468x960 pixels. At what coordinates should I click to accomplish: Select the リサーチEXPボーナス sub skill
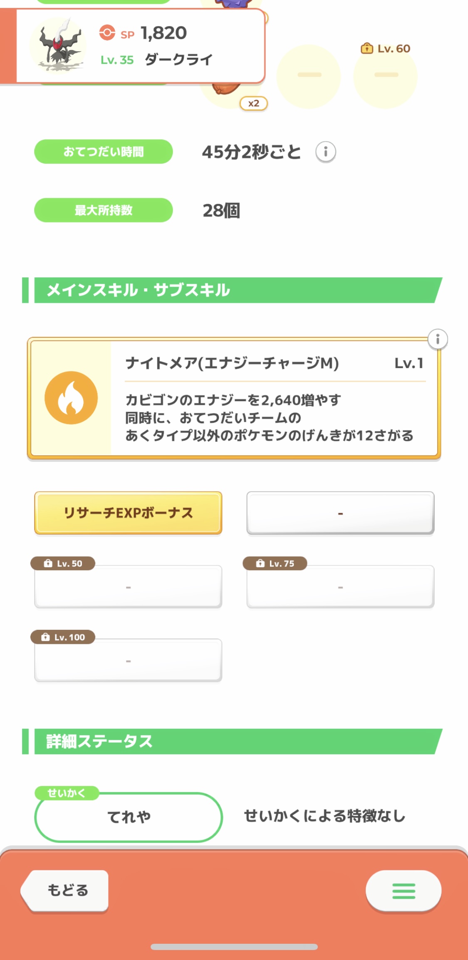(x=128, y=513)
